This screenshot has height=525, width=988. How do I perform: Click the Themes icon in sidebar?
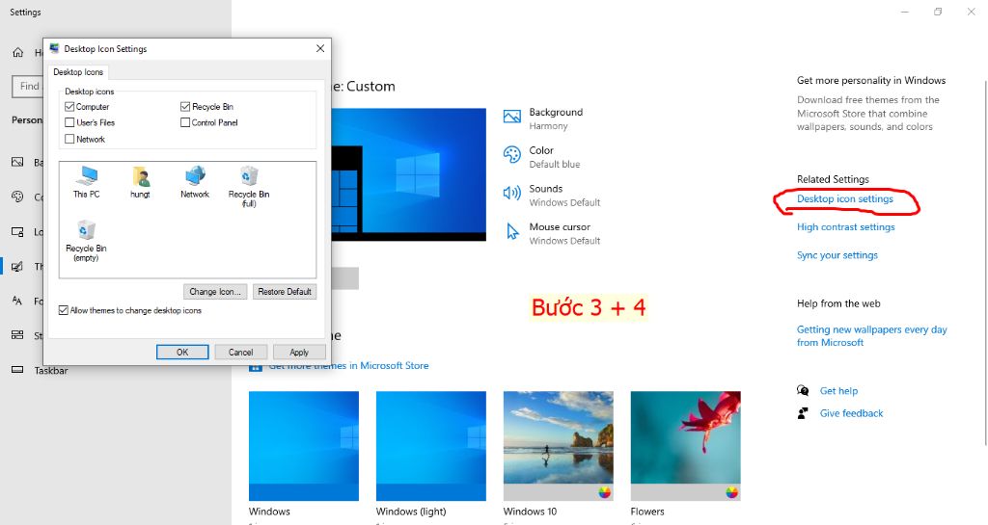(x=17, y=267)
